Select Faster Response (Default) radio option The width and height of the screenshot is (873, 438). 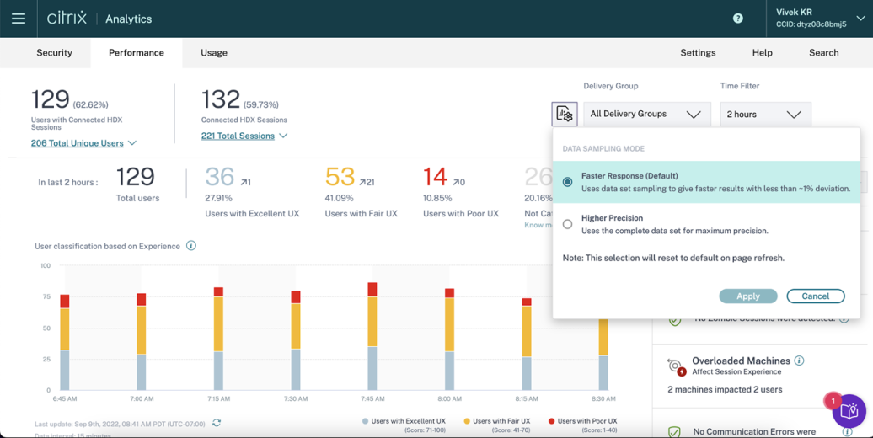pyautogui.click(x=567, y=182)
